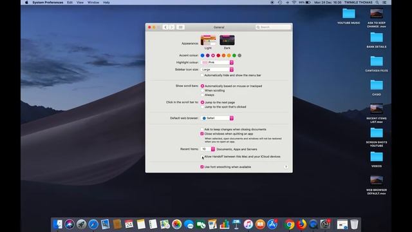This screenshot has width=412, height=232.
Task: Select Jump to the spot that's clicked
Action: [202, 107]
